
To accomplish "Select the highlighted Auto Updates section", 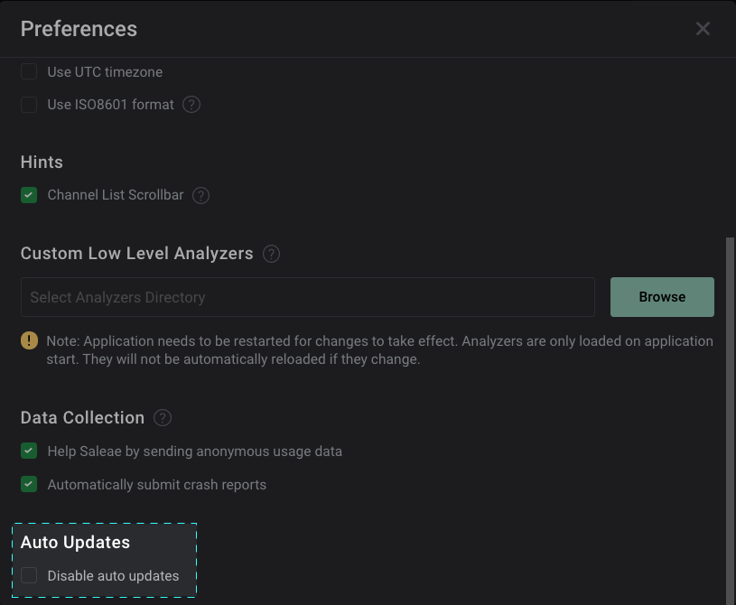I will 104,560.
